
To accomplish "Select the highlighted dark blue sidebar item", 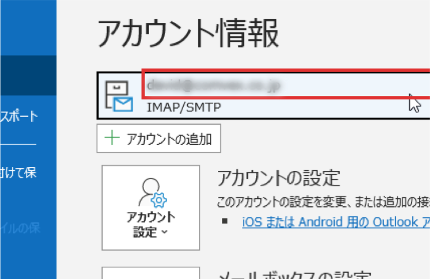I will click(28, 75).
